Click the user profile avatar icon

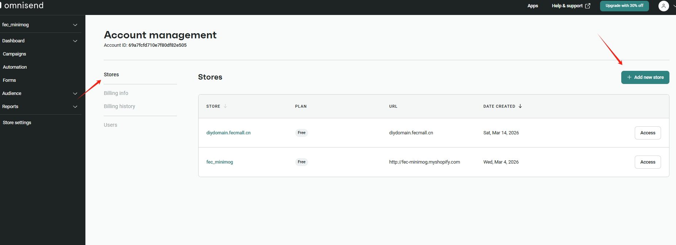[x=663, y=6]
